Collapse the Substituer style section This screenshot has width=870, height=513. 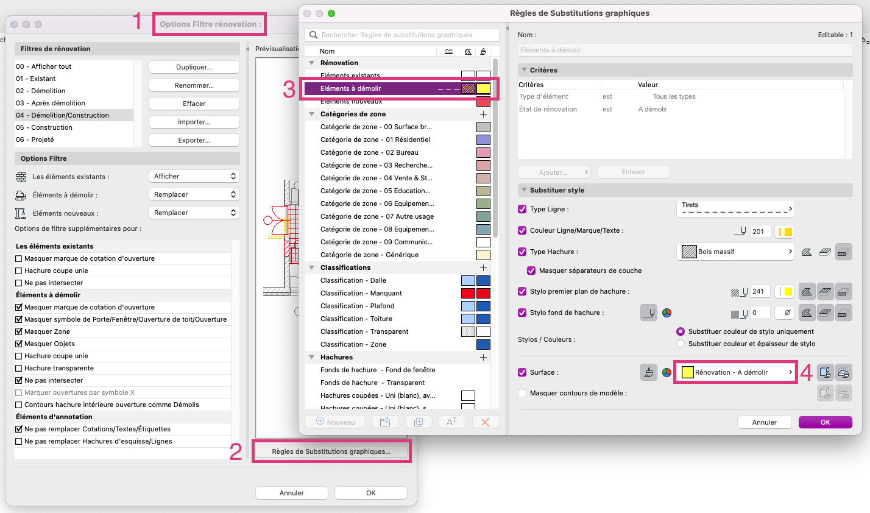[x=524, y=190]
